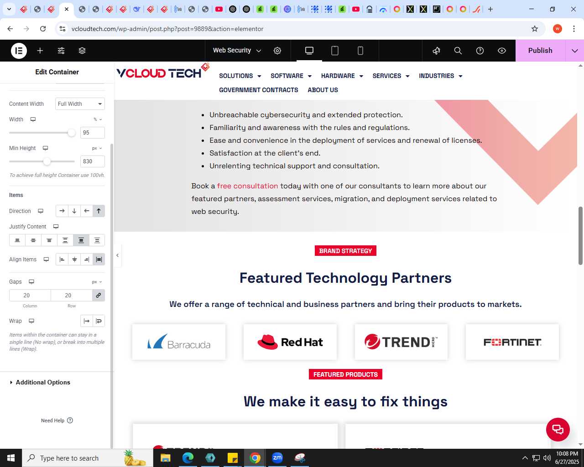Change the Gaps unit selector
This screenshot has width=584, height=467.
(97, 282)
